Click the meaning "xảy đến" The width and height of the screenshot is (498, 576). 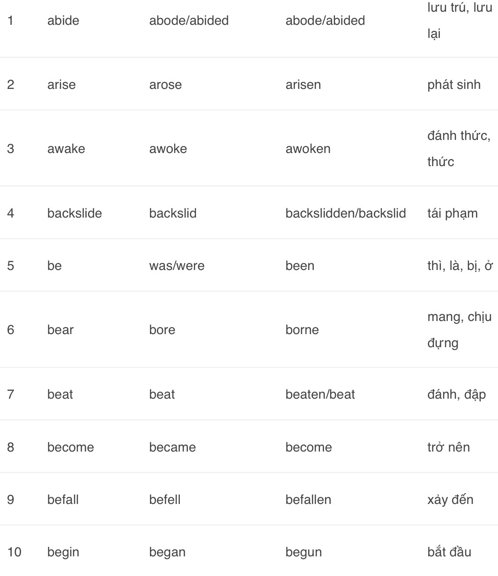[x=450, y=500]
